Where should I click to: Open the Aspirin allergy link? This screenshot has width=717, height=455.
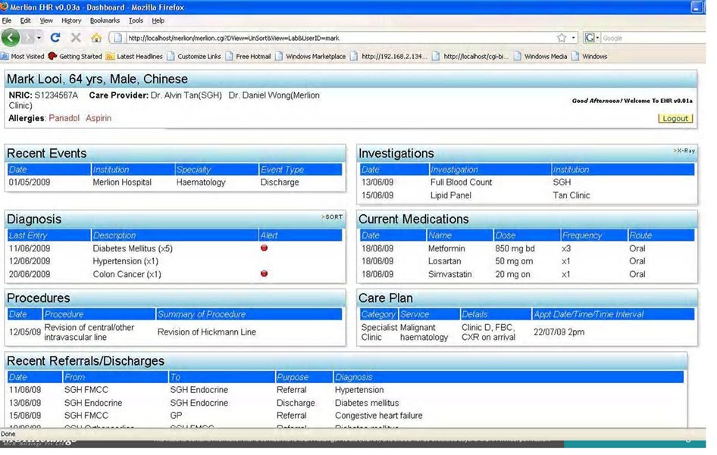pyautogui.click(x=99, y=118)
